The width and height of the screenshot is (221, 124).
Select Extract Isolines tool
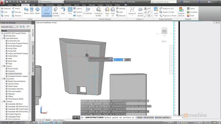tap(141, 12)
